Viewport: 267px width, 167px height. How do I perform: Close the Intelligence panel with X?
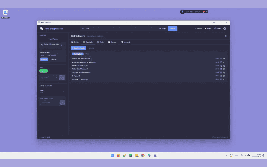point(226,36)
